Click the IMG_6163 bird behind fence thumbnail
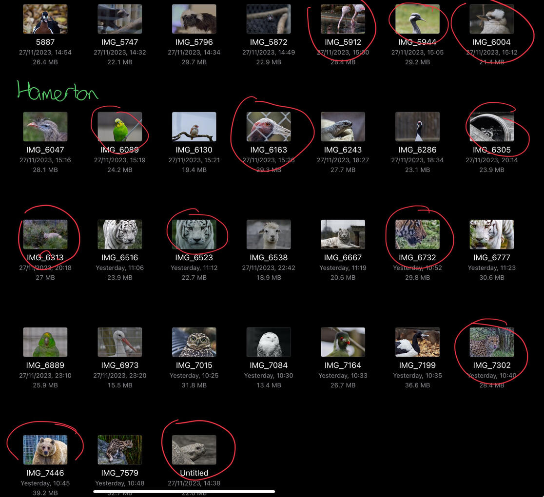 click(x=269, y=127)
